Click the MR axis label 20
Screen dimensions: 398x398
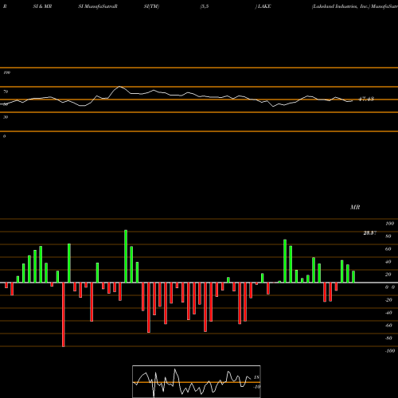388,275
